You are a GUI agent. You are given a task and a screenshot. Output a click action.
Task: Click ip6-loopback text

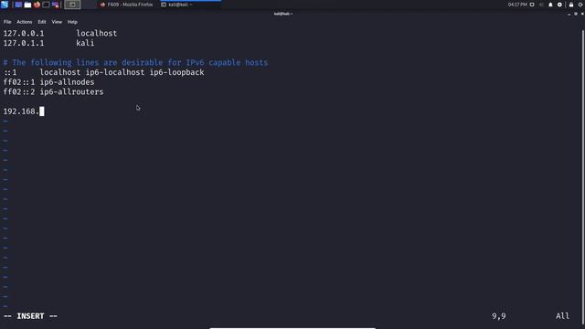(x=176, y=72)
